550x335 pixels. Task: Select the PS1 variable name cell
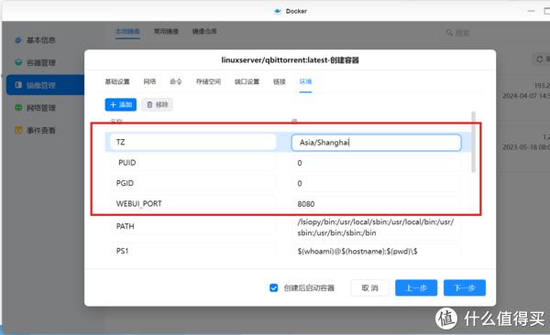192,251
